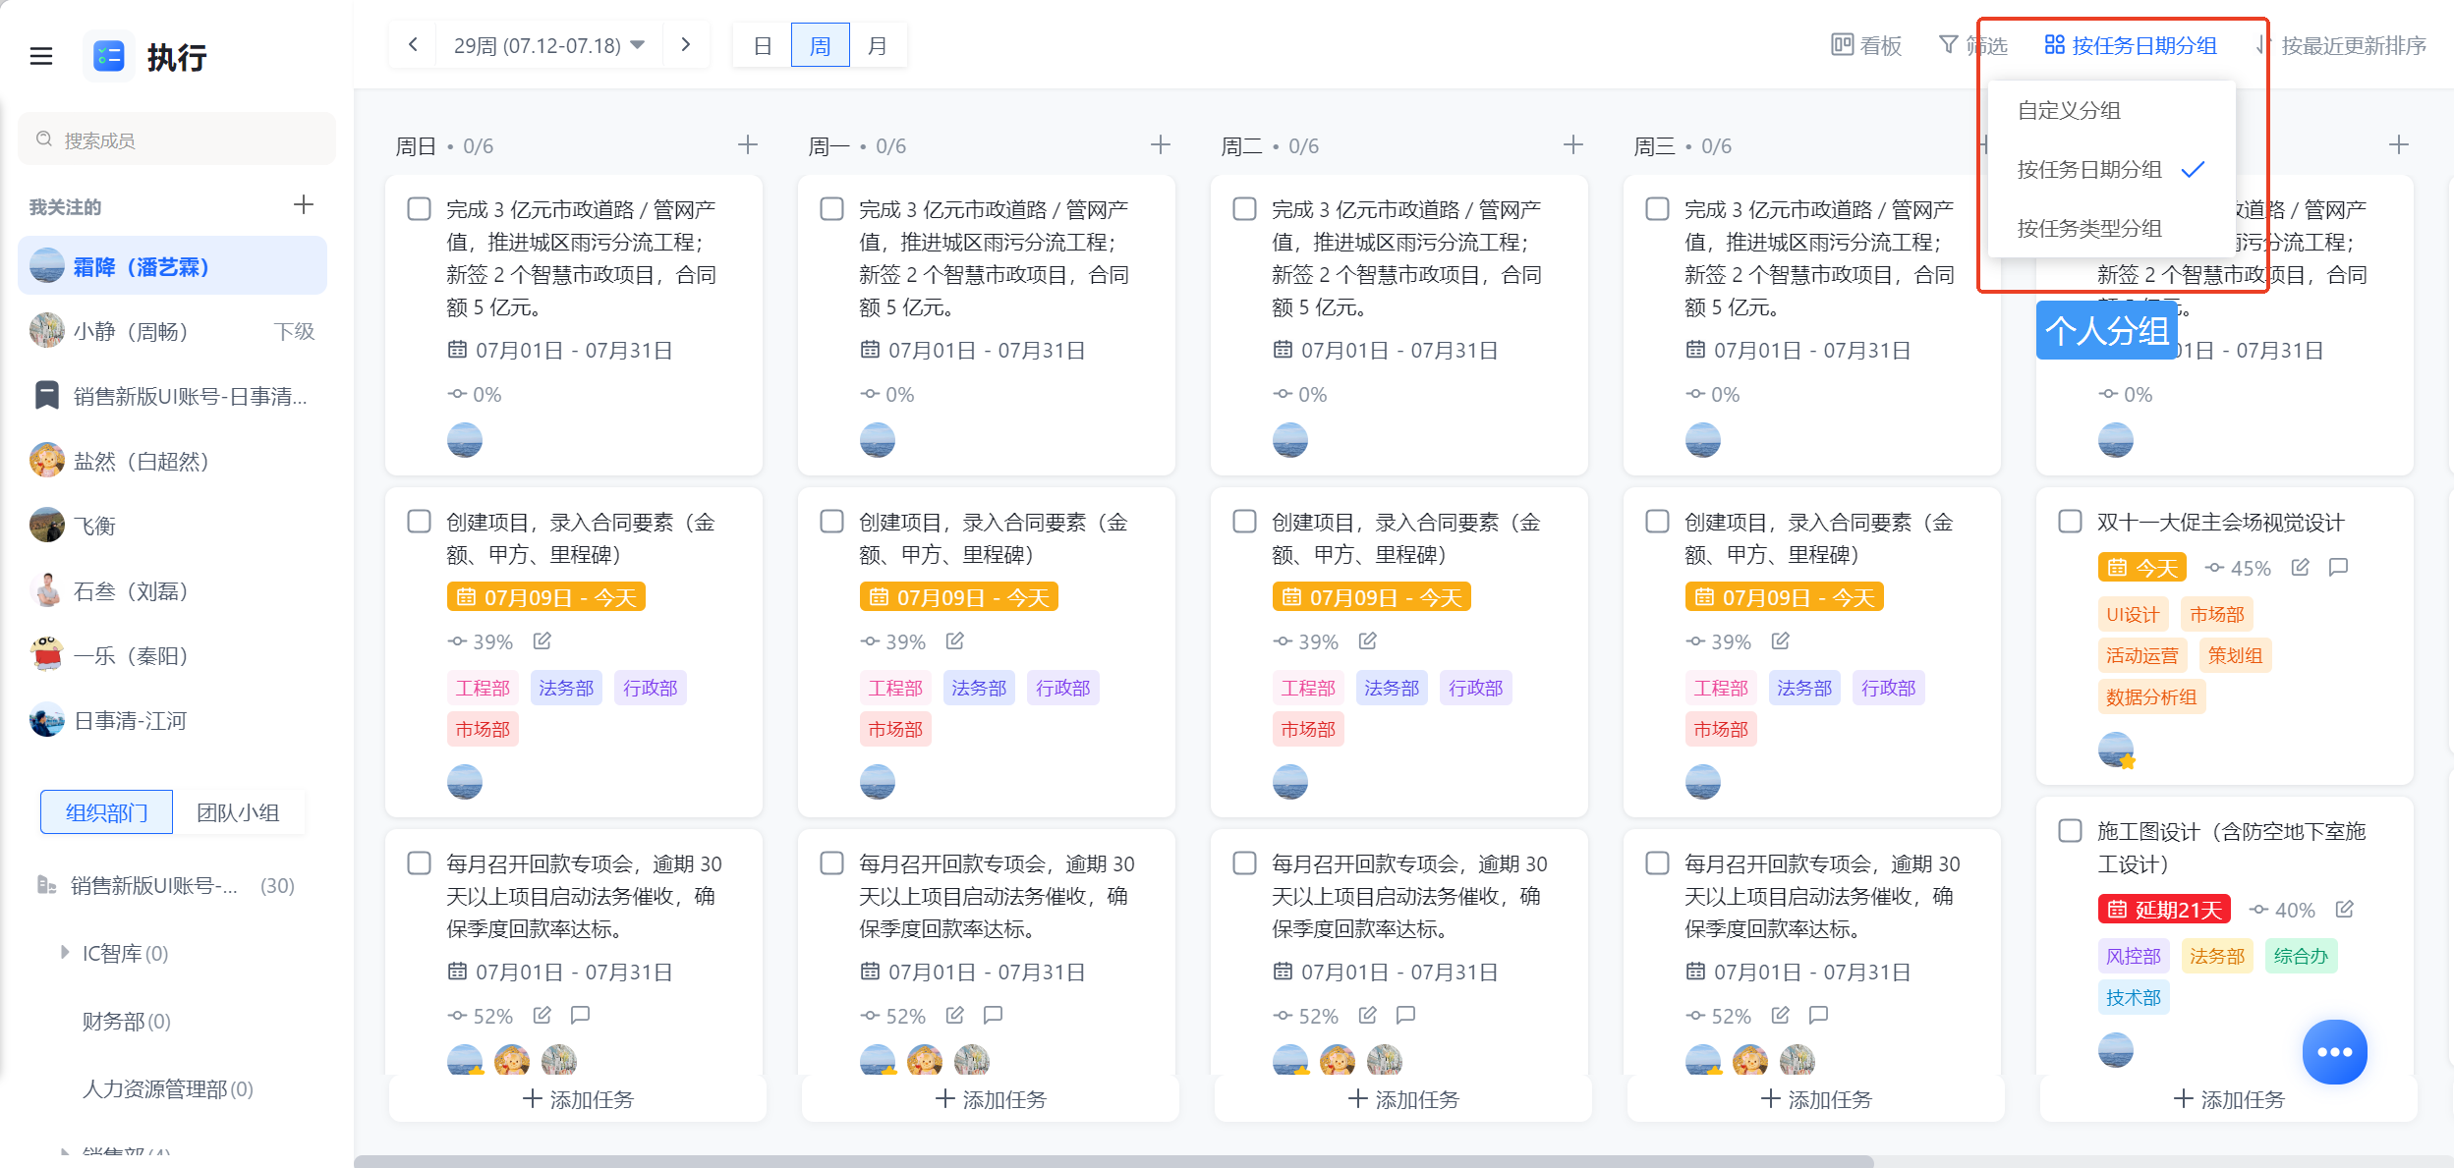The image size is (2454, 1168).
Task: Click the horizontal scrollbar at bottom
Action: 1114,1161
